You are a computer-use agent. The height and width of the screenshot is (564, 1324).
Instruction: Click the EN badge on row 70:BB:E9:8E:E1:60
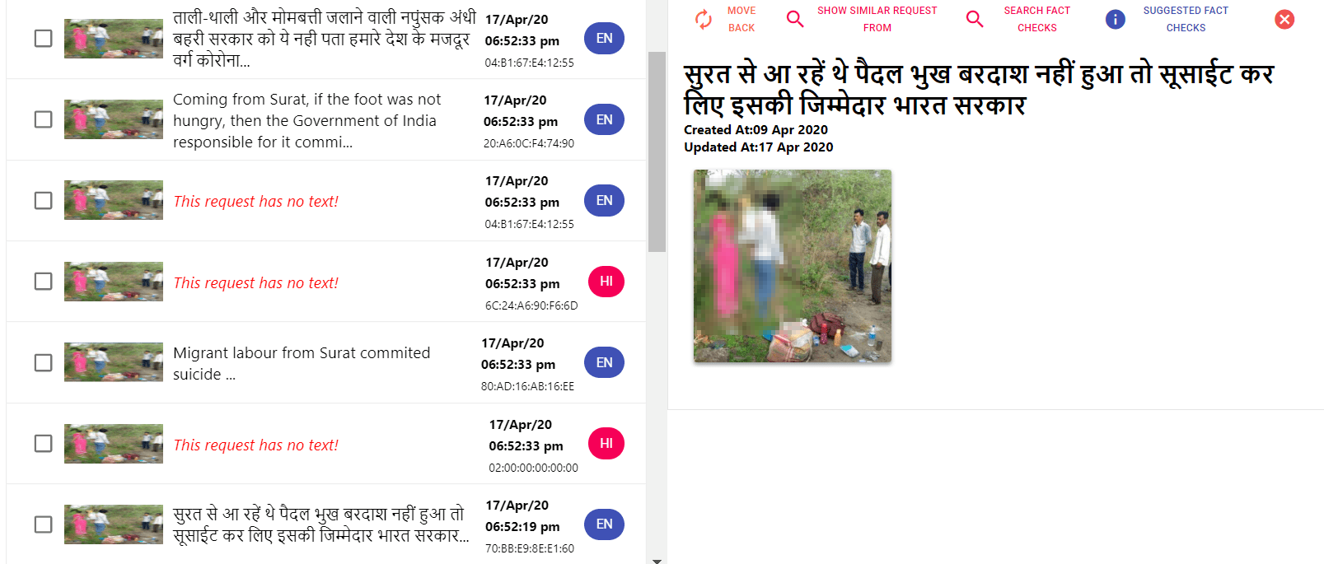click(x=604, y=524)
